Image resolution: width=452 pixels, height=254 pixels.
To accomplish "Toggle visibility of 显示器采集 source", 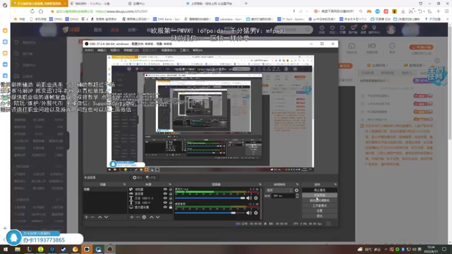I will pos(165,207).
